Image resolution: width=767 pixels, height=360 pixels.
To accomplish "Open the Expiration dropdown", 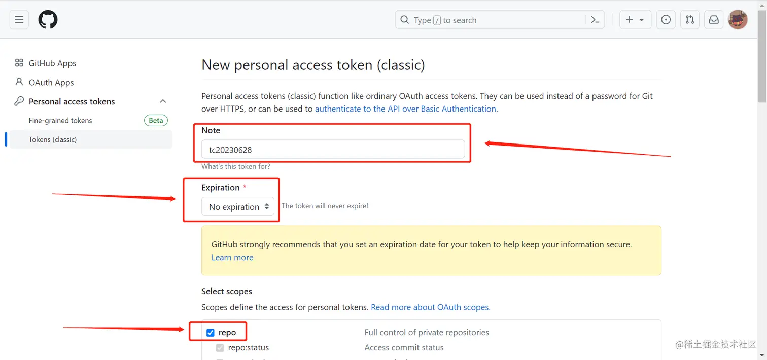I will coord(238,207).
